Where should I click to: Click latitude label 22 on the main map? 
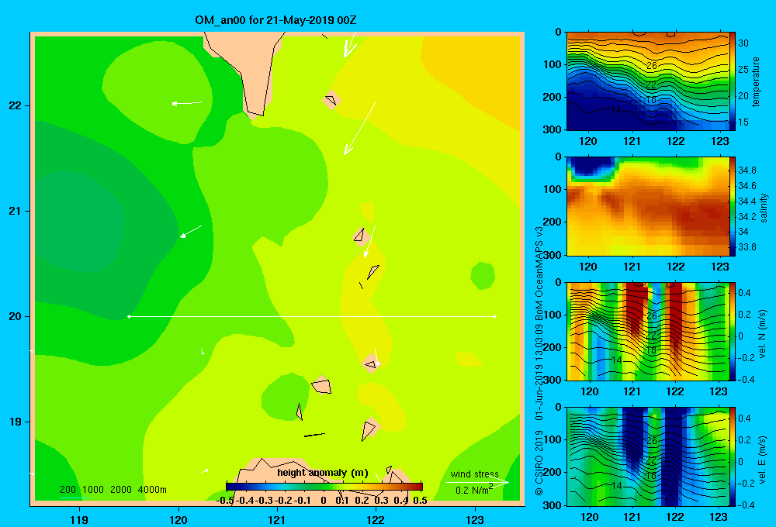coord(15,106)
